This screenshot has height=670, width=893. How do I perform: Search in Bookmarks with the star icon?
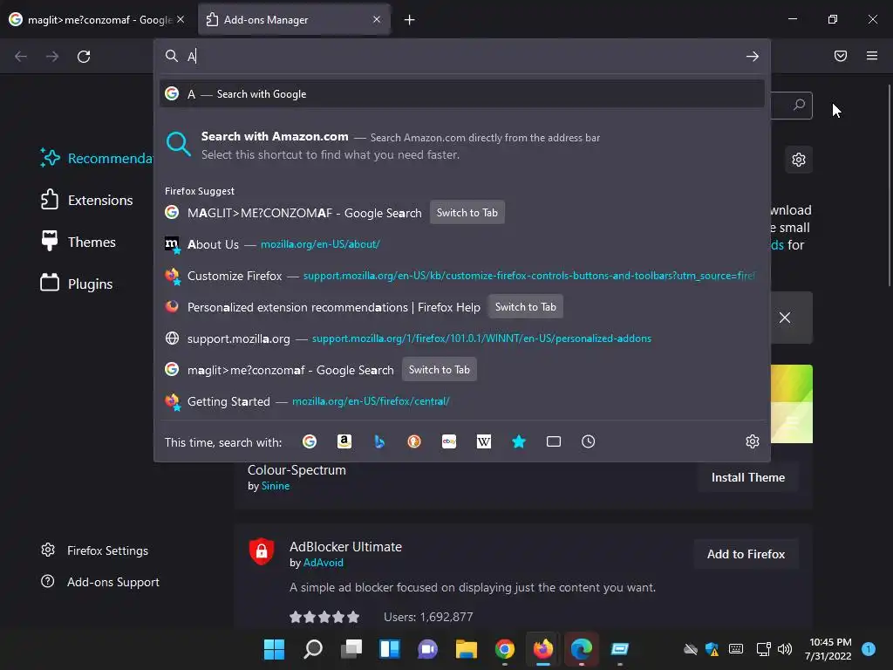(519, 441)
